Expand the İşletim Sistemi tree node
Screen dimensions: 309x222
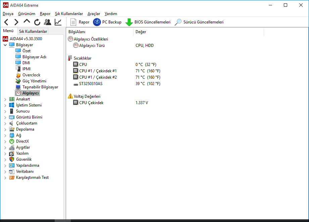click(x=5, y=105)
